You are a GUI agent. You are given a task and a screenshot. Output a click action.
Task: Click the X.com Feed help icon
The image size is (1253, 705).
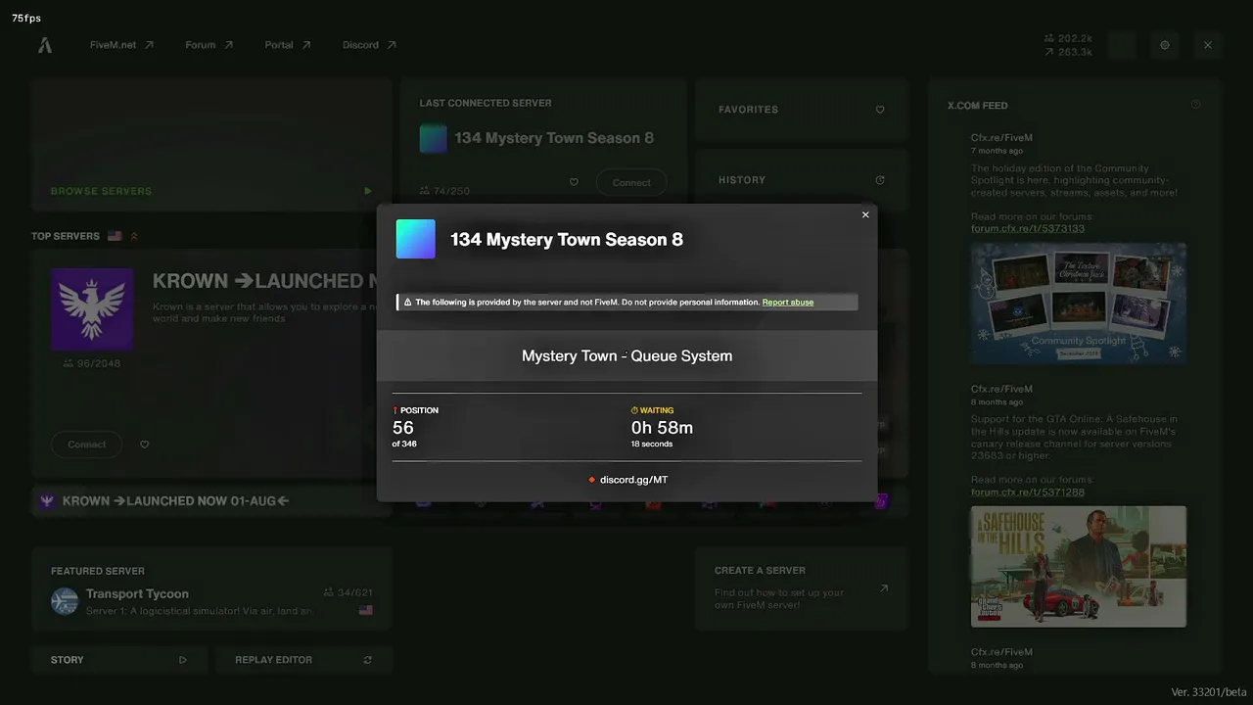(x=1196, y=105)
